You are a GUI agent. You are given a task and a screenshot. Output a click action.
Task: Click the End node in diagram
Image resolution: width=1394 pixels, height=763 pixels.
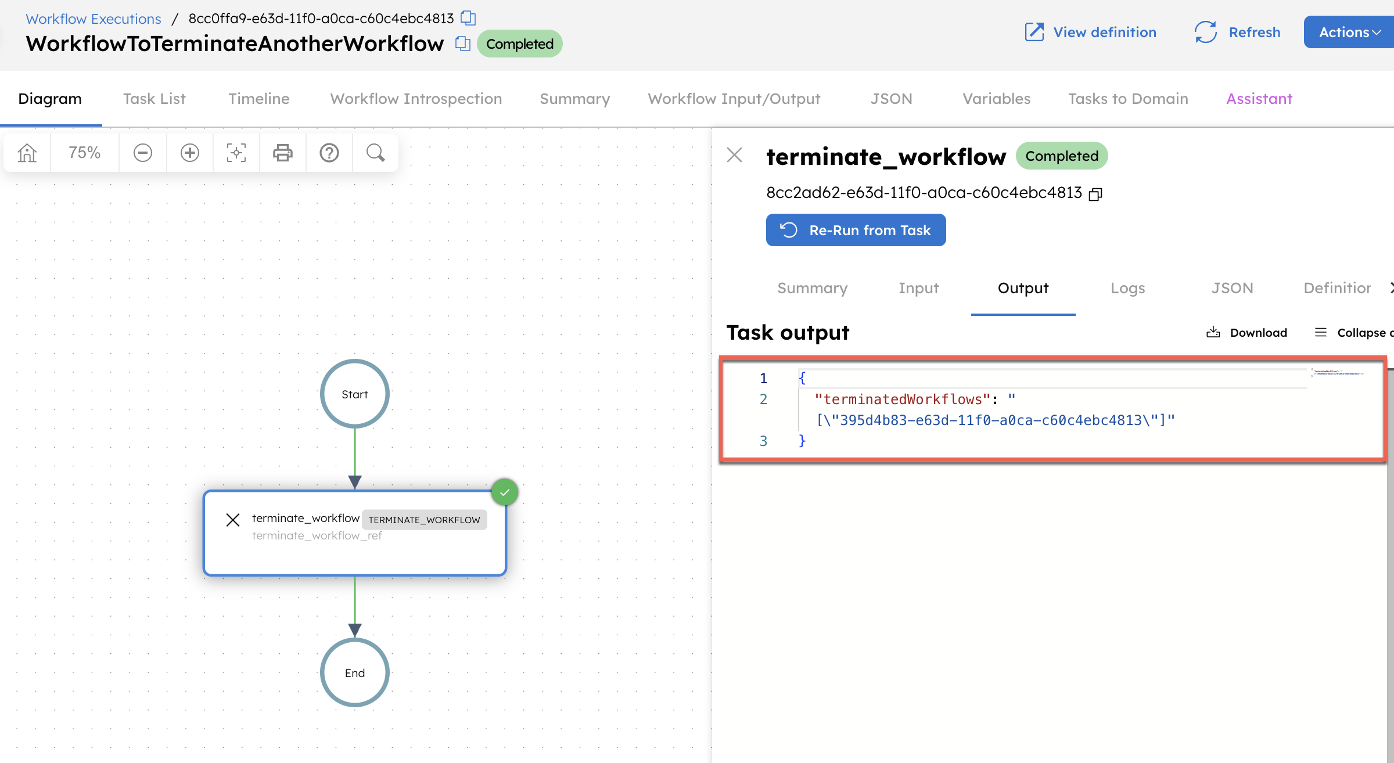pos(355,672)
